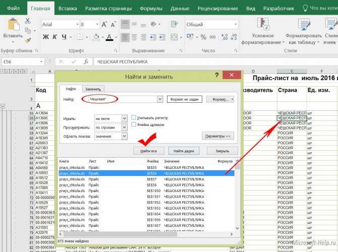Click the increase decimal icon
The image size is (338, 252).
click(224, 37)
